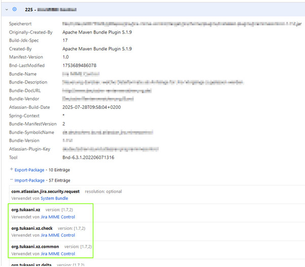
Task: Click the Spring-Context label
Action: [x=24, y=116]
